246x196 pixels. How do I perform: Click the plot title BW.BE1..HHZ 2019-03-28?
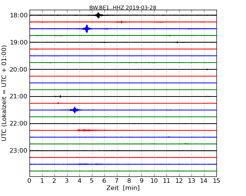[123, 8]
